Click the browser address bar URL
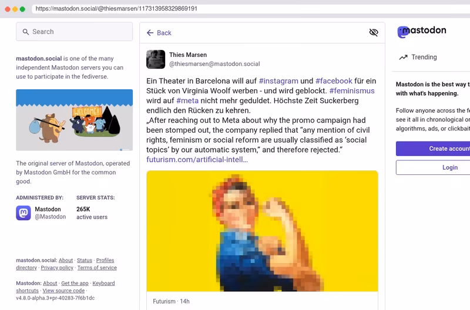470x310 pixels. [x=116, y=9]
